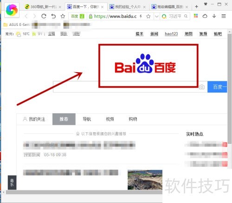Viewport: 232px width, 203px height.
Task: Click the 实时热点 heading
Action: click(x=194, y=134)
